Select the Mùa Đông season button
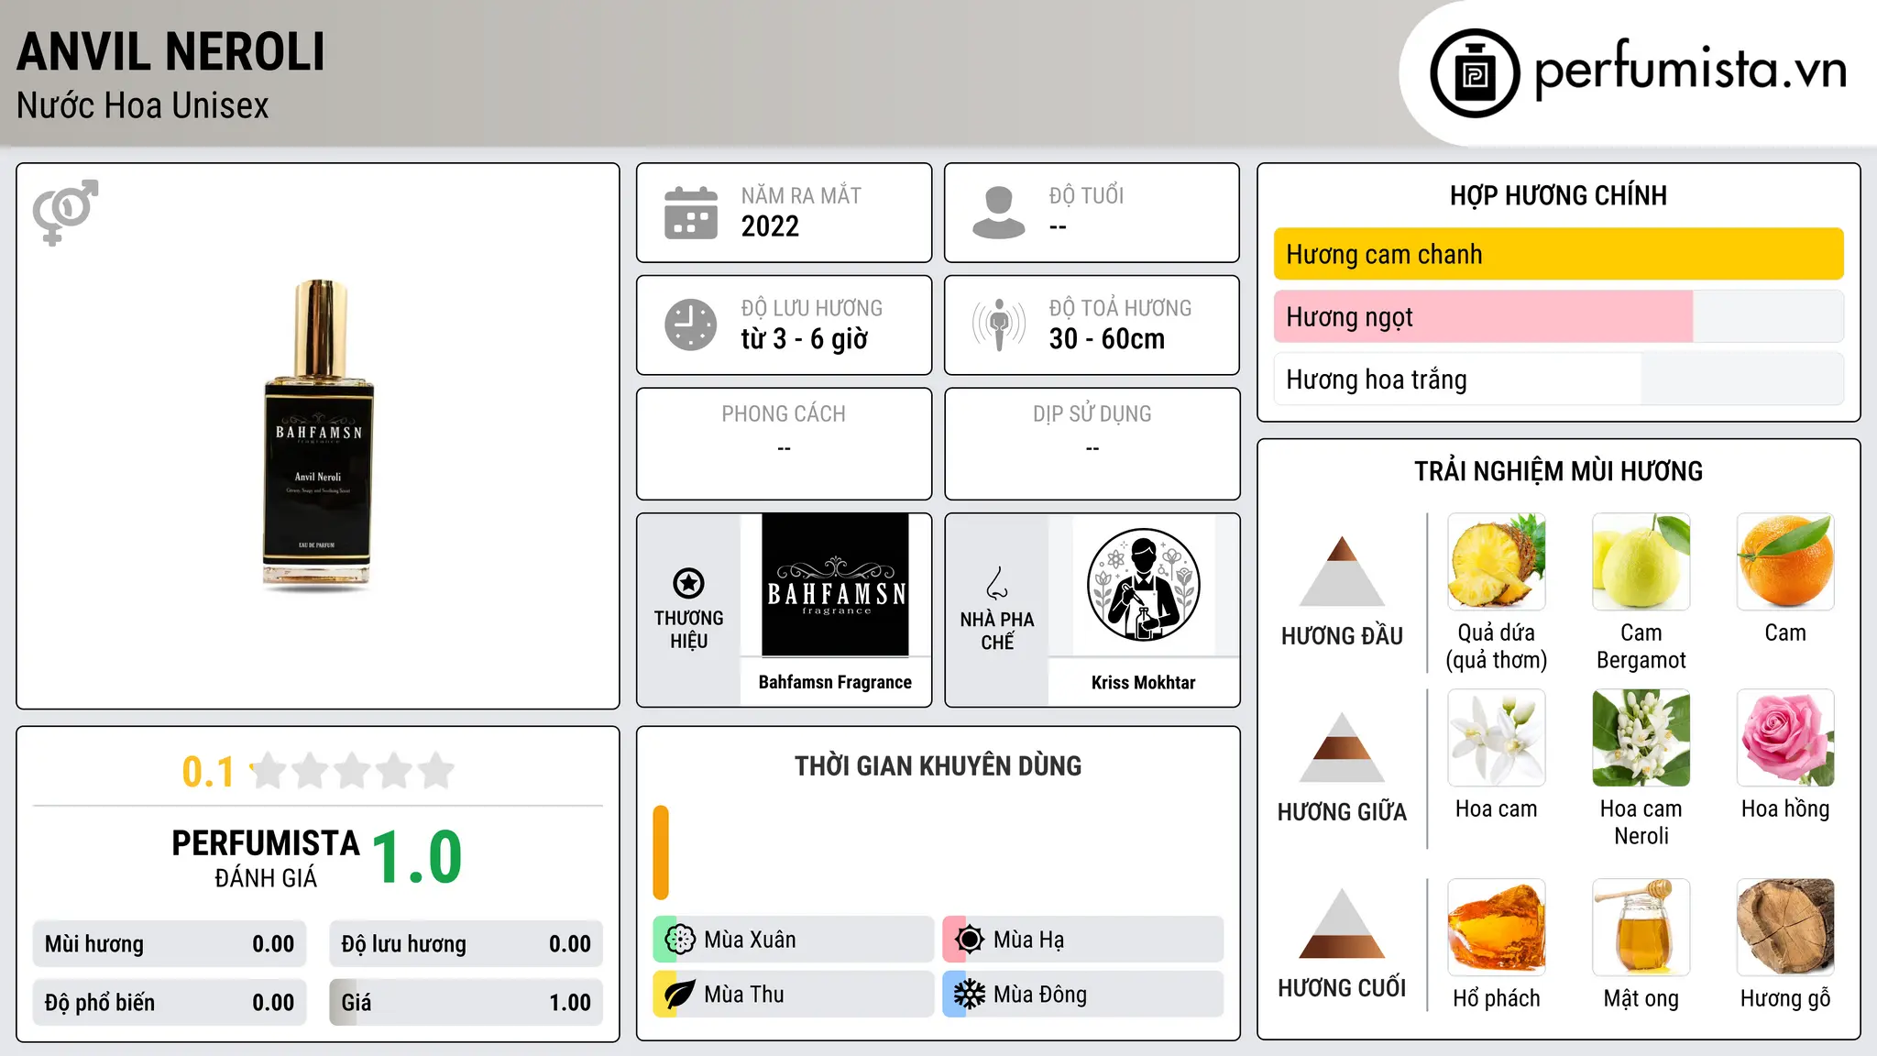This screenshot has height=1056, width=1877. click(x=1083, y=995)
